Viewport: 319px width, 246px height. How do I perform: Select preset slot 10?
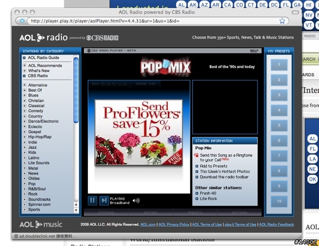click(x=279, y=201)
